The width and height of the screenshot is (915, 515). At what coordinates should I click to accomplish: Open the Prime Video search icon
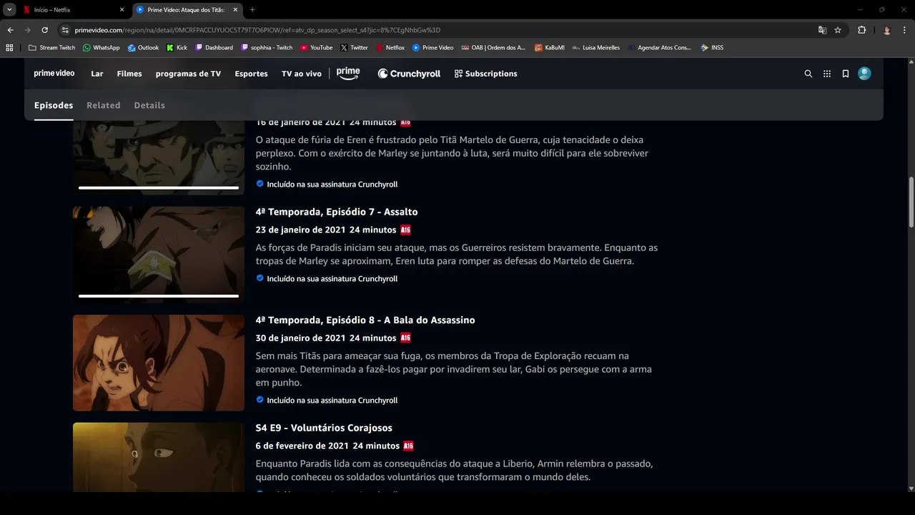(808, 74)
